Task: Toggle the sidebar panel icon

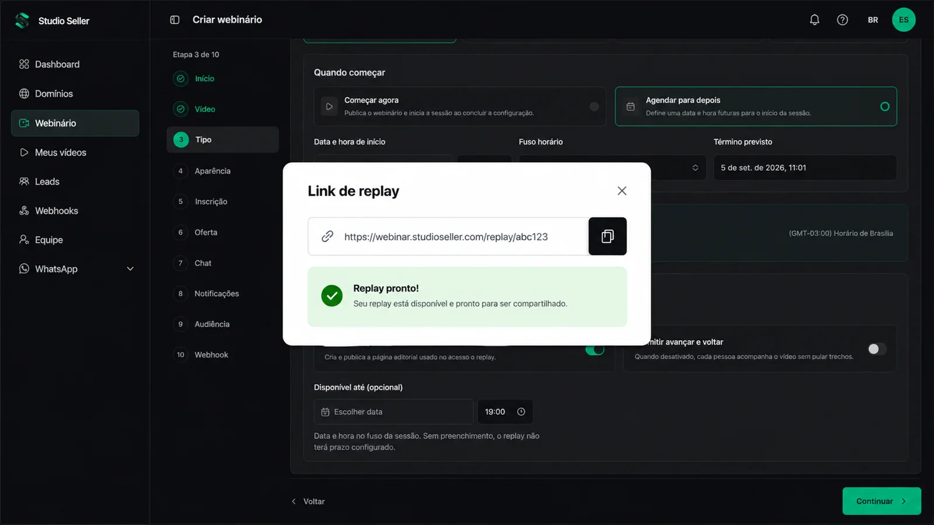Action: (x=175, y=20)
